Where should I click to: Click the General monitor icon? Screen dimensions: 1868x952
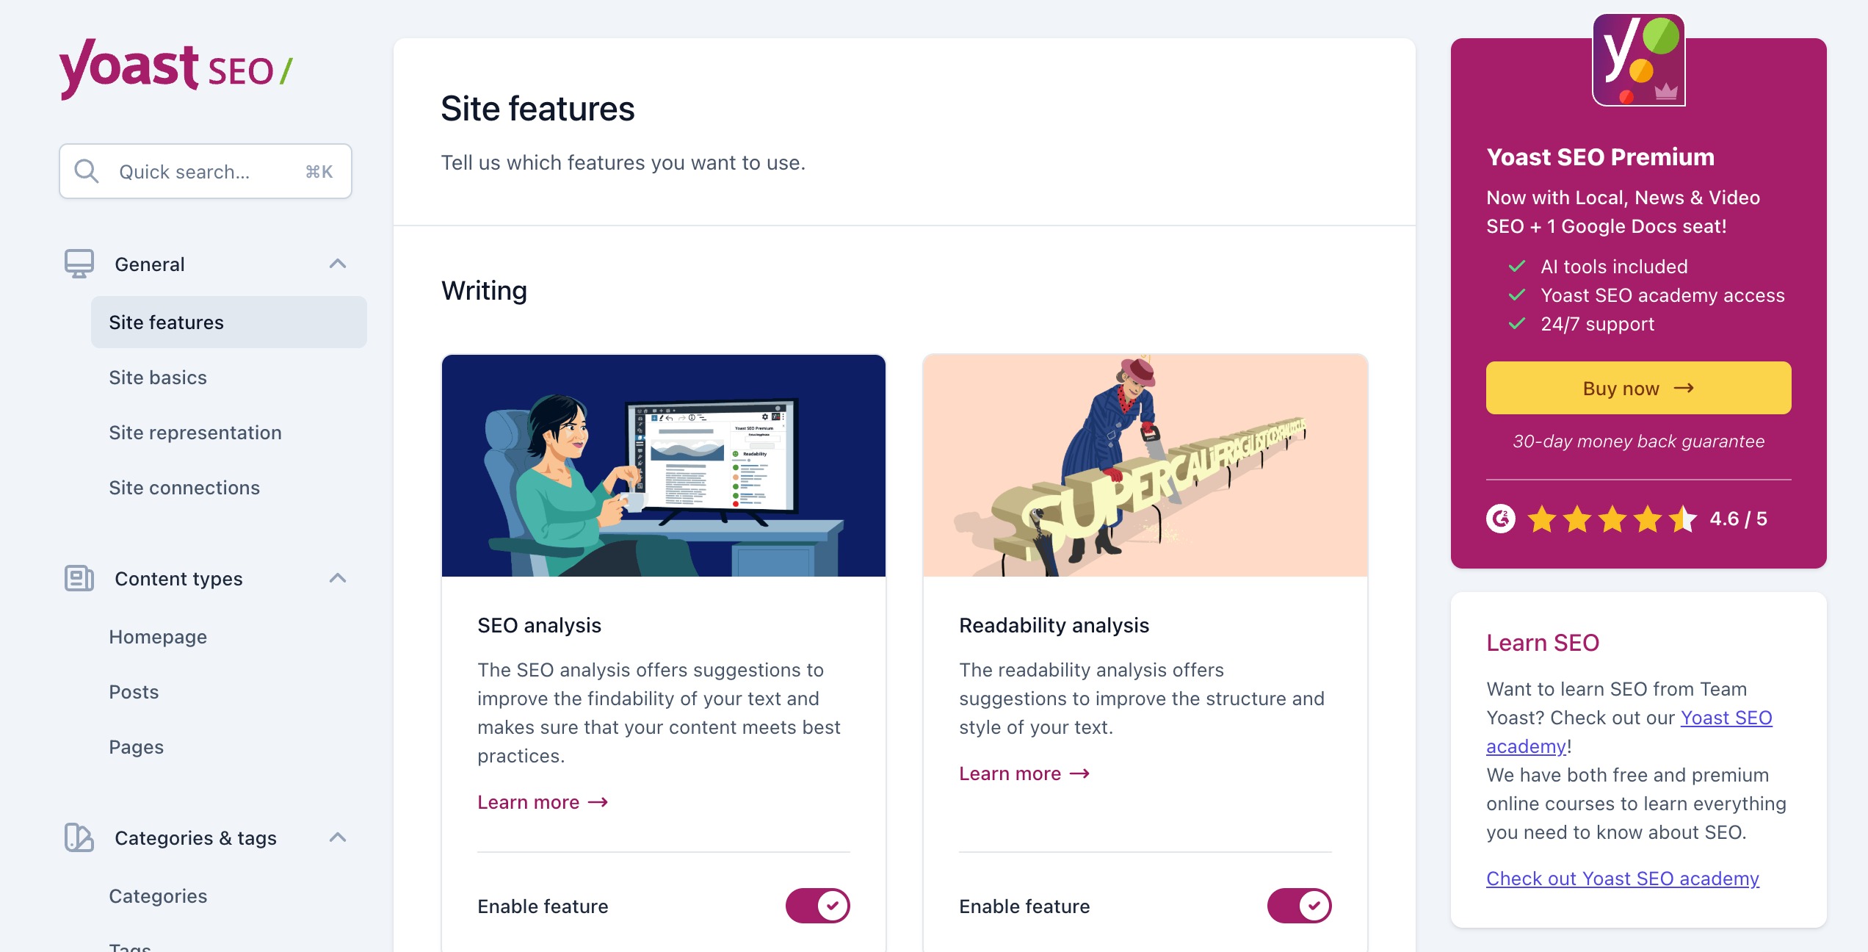click(x=79, y=264)
